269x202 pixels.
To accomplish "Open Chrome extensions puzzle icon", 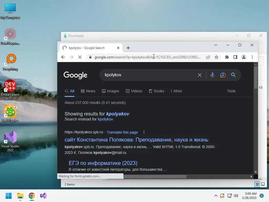I will pos(227,57).
